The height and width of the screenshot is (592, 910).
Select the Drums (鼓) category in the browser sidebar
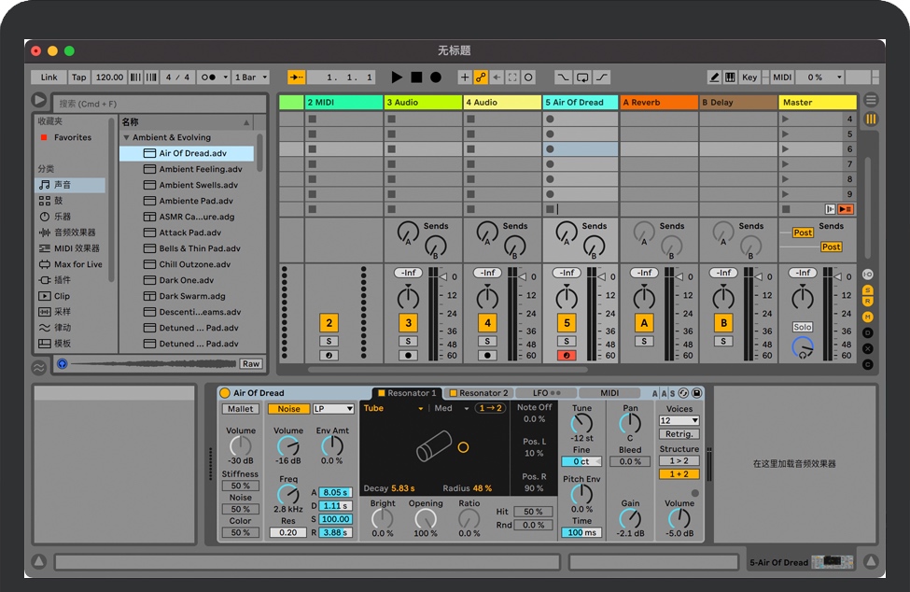click(x=61, y=200)
